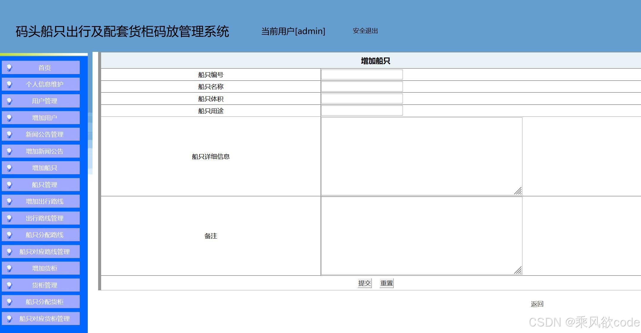Select 船只对应货柜管理 sidebar entry
Viewport: 641px width, 333px height.
[x=44, y=319]
